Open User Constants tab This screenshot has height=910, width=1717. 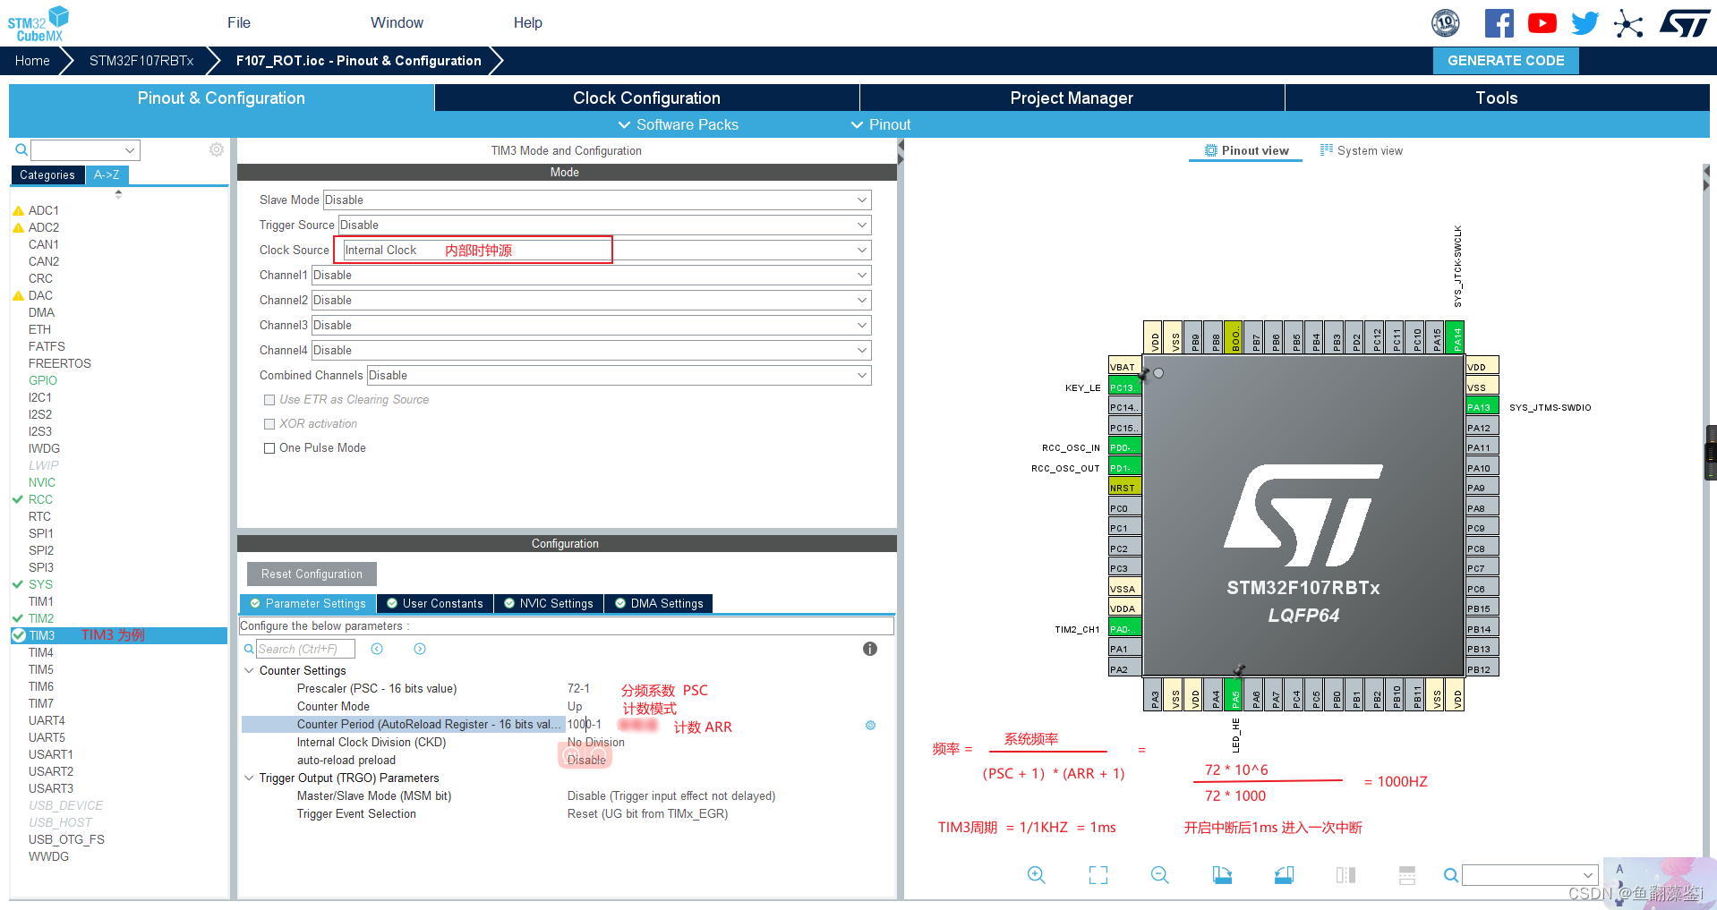(435, 604)
